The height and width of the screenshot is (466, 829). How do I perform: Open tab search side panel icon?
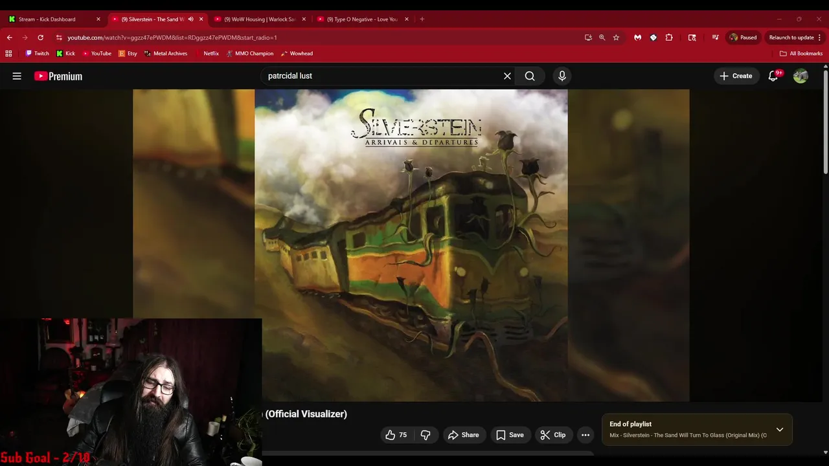[692, 38]
